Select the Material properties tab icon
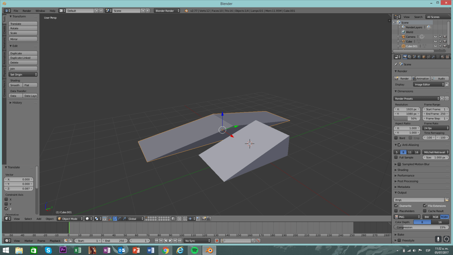Screen dimensions: 453x255 [x=442, y=57]
